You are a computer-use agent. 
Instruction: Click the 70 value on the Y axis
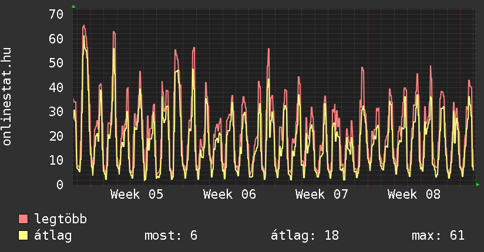click(x=56, y=14)
